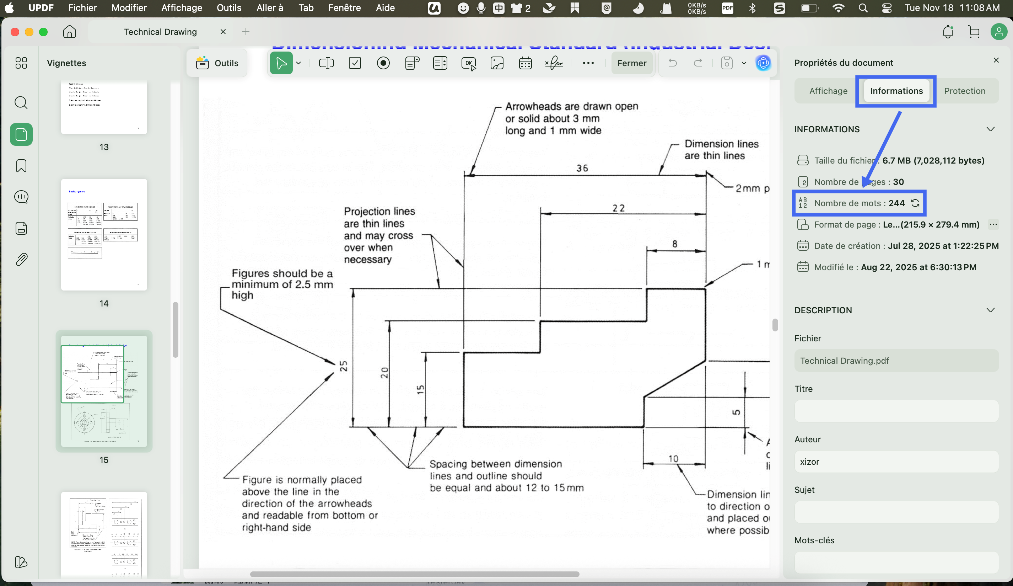Switch to the Protection tab

click(964, 91)
